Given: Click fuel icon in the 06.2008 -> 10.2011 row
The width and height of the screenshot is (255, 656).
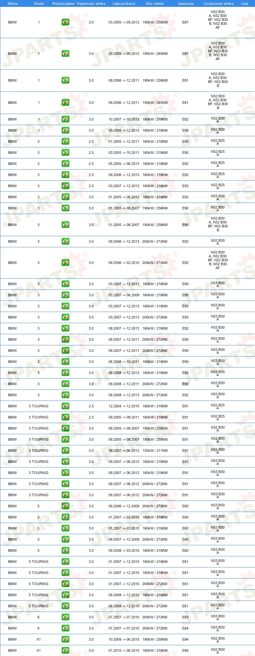Looking at the screenshot, I should point(65,362).
